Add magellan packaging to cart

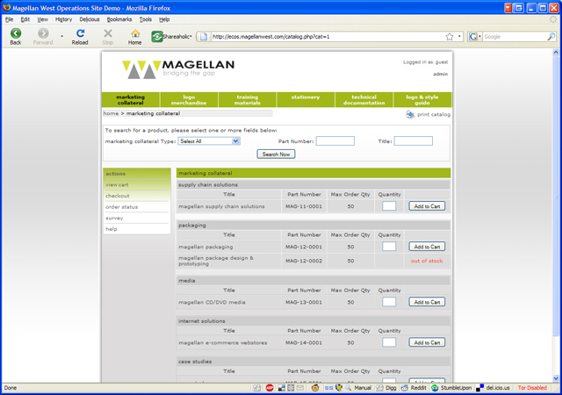427,247
